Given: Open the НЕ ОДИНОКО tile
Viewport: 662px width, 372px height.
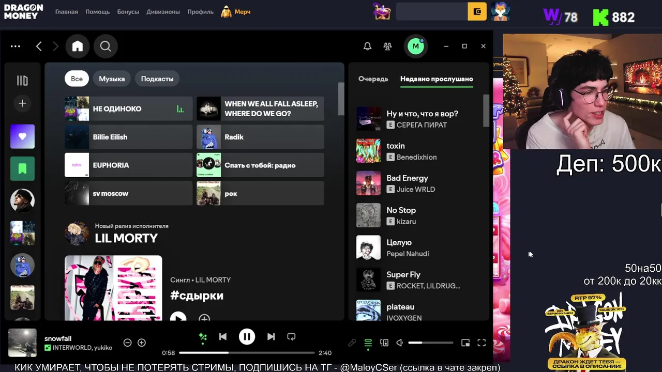Looking at the screenshot, I should [x=128, y=109].
